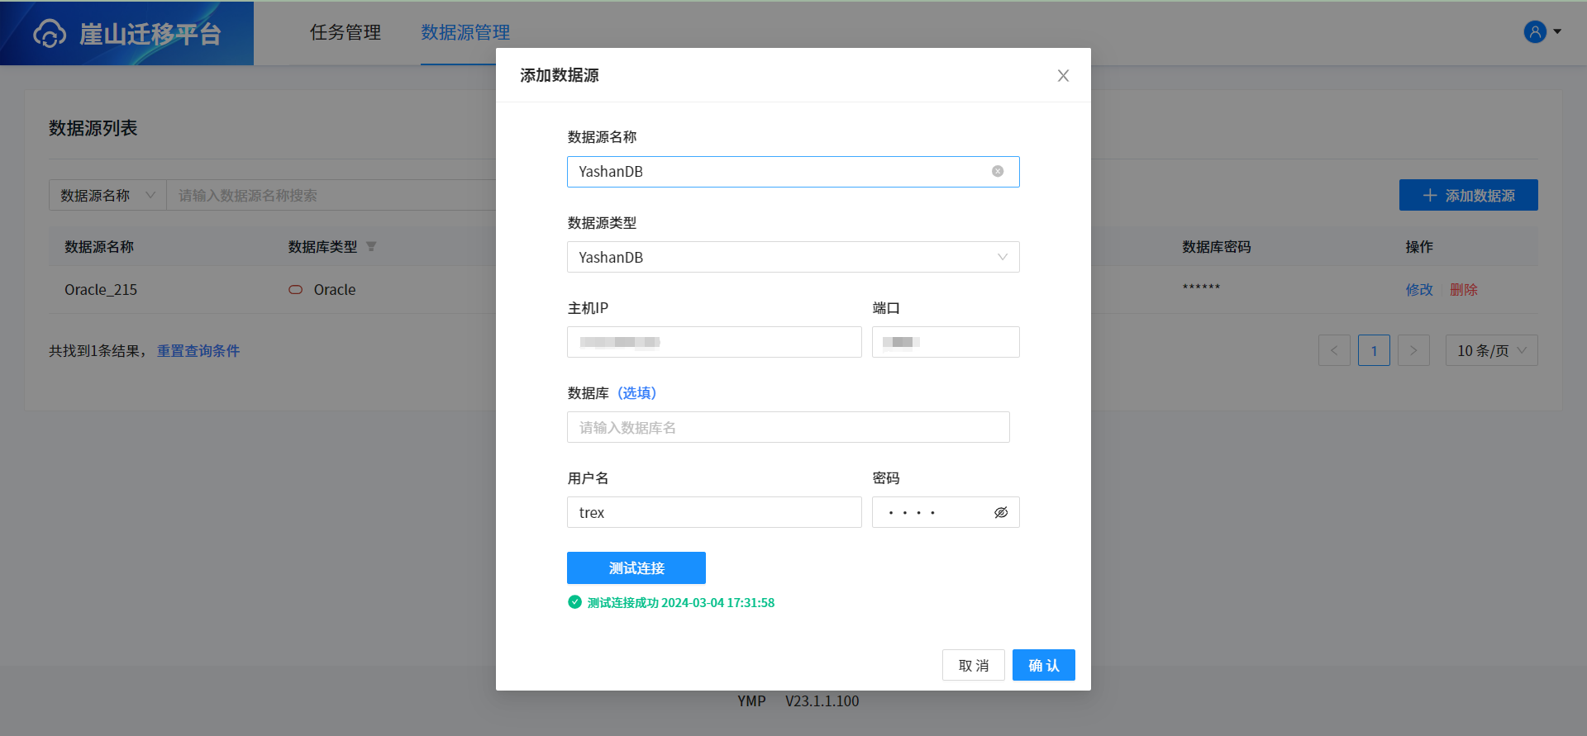Click the 用户名 field containing trex

pos(714,512)
